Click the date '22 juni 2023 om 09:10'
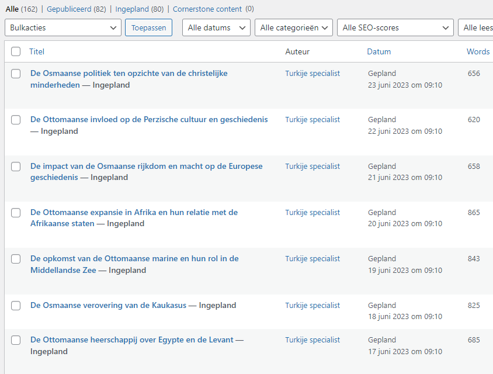This screenshot has height=374, width=493. (405, 131)
